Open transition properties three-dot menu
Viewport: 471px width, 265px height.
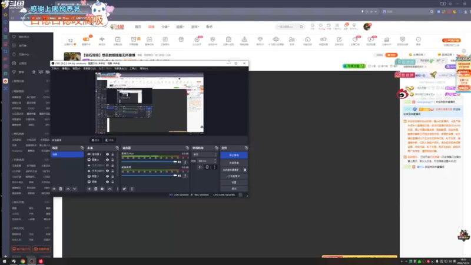pyautogui.click(x=214, y=167)
